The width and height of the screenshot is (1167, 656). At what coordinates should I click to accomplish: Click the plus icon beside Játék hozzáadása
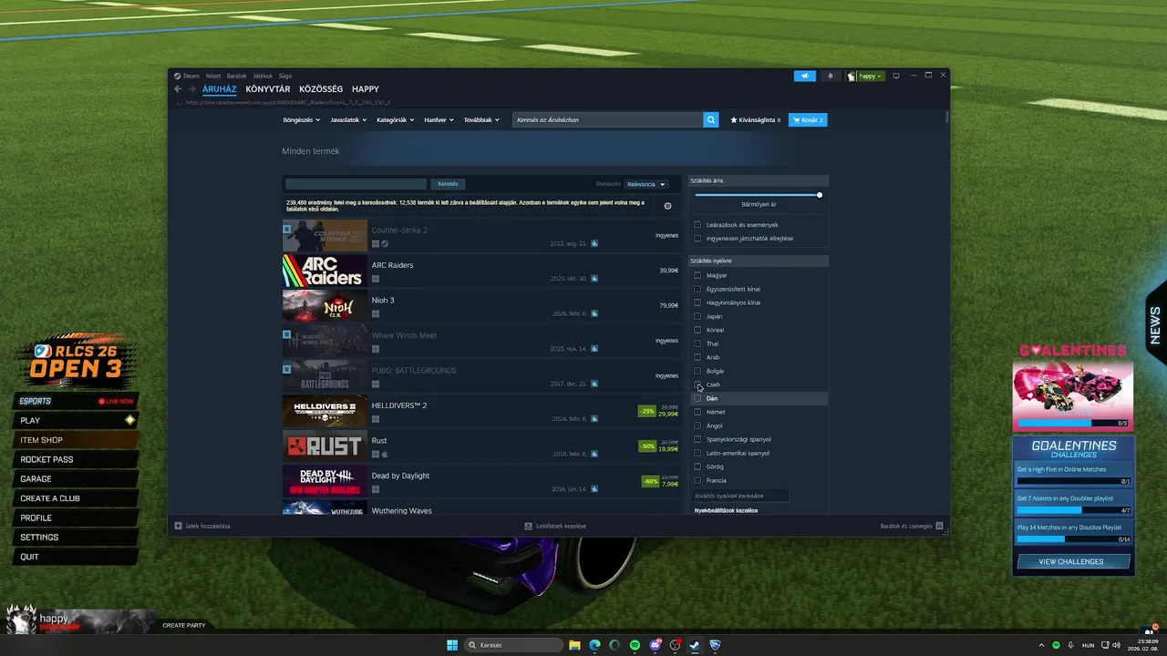pos(179,526)
